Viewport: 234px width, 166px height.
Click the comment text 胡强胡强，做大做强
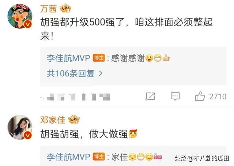click(x=84, y=134)
